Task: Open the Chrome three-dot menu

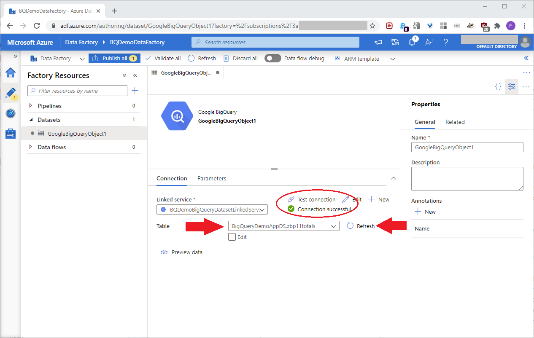Action: tap(524, 26)
